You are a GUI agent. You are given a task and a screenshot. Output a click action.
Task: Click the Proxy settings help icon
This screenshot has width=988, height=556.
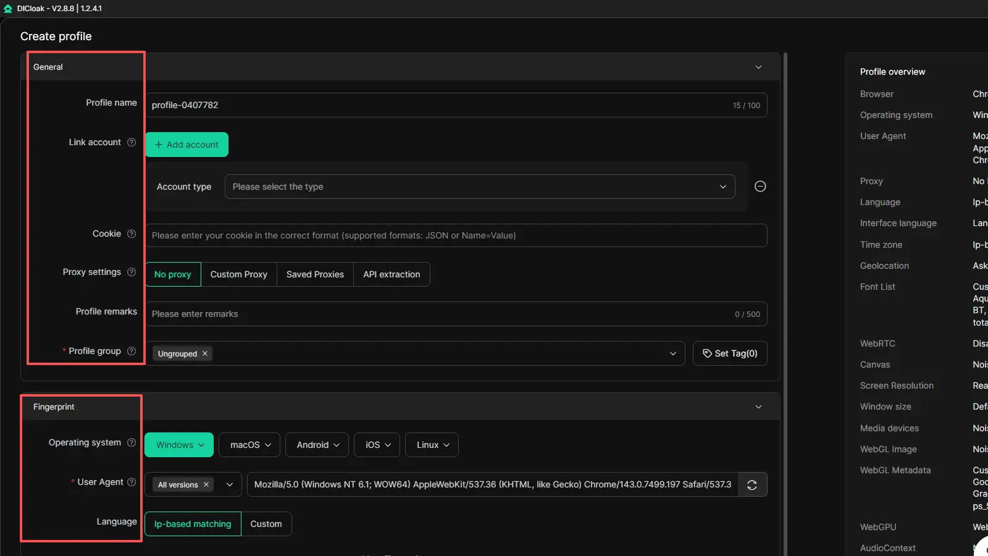pos(132,272)
